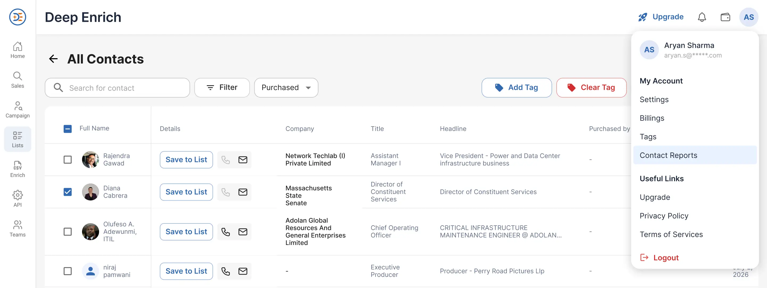Open Teams in the sidebar
Image resolution: width=767 pixels, height=288 pixels.
tap(18, 228)
